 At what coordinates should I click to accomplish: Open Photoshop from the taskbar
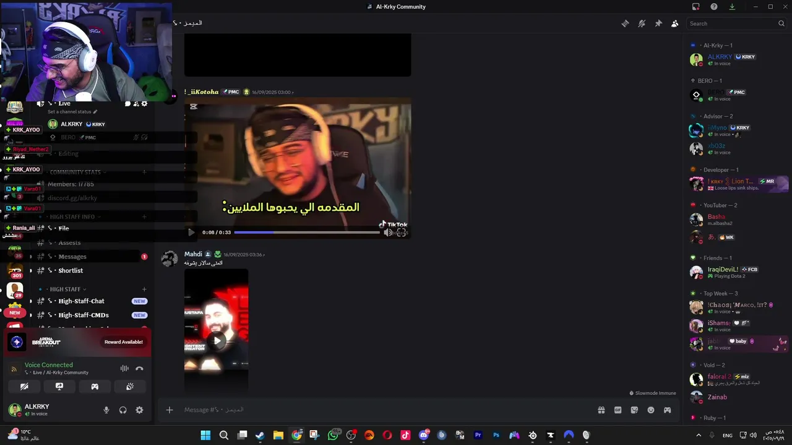496,435
